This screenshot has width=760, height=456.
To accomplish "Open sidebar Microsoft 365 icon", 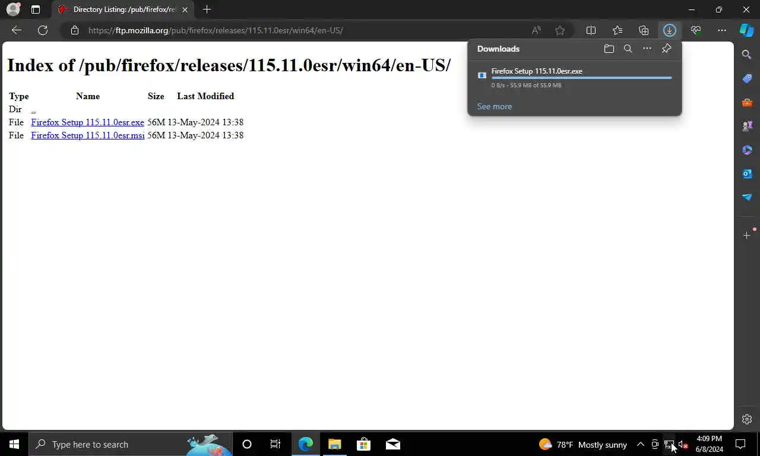I will coord(747,150).
